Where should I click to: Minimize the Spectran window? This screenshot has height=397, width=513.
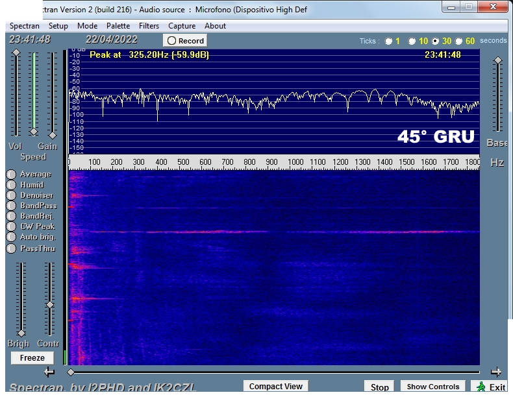[451, 7]
